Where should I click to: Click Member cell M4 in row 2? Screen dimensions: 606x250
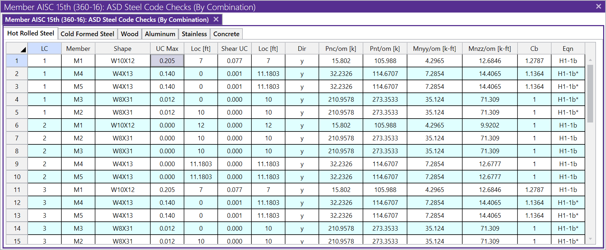tap(78, 74)
